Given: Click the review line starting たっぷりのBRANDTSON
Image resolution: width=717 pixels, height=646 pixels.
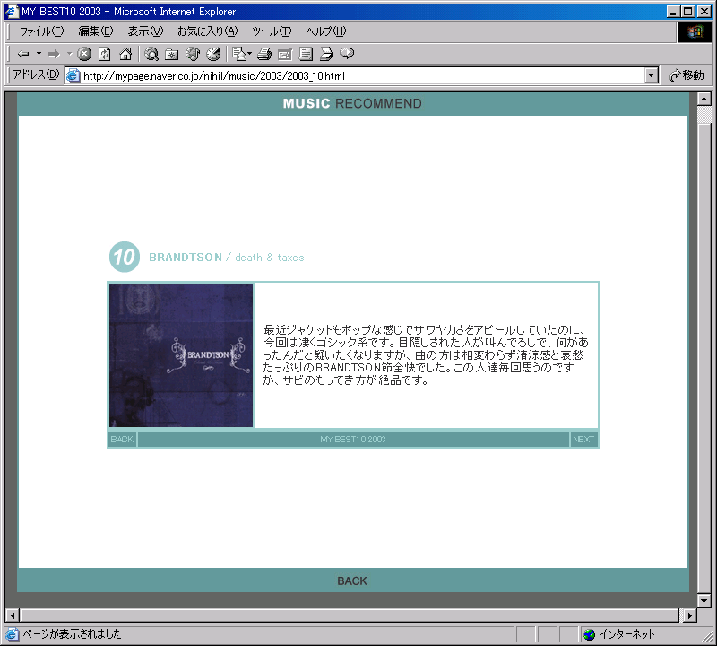Looking at the screenshot, I should (419, 368).
